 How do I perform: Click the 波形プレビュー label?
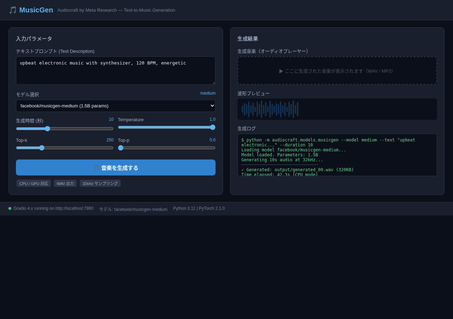tap(253, 94)
